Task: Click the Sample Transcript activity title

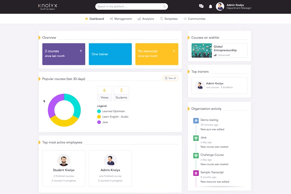Action: pos(212,172)
